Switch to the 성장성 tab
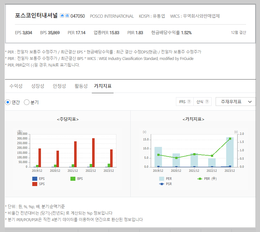This screenshot has width=260, height=232. [38, 86]
